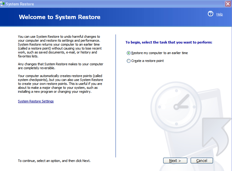The image size is (232, 171).
Task: Click the Next button
Action: (175, 161)
